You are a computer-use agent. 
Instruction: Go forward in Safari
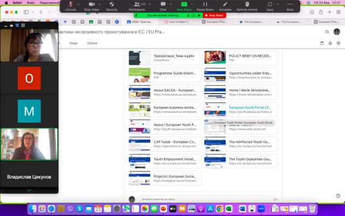pos(49,12)
